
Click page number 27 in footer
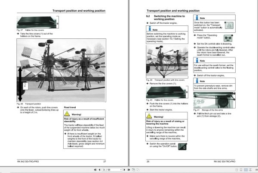104,161
